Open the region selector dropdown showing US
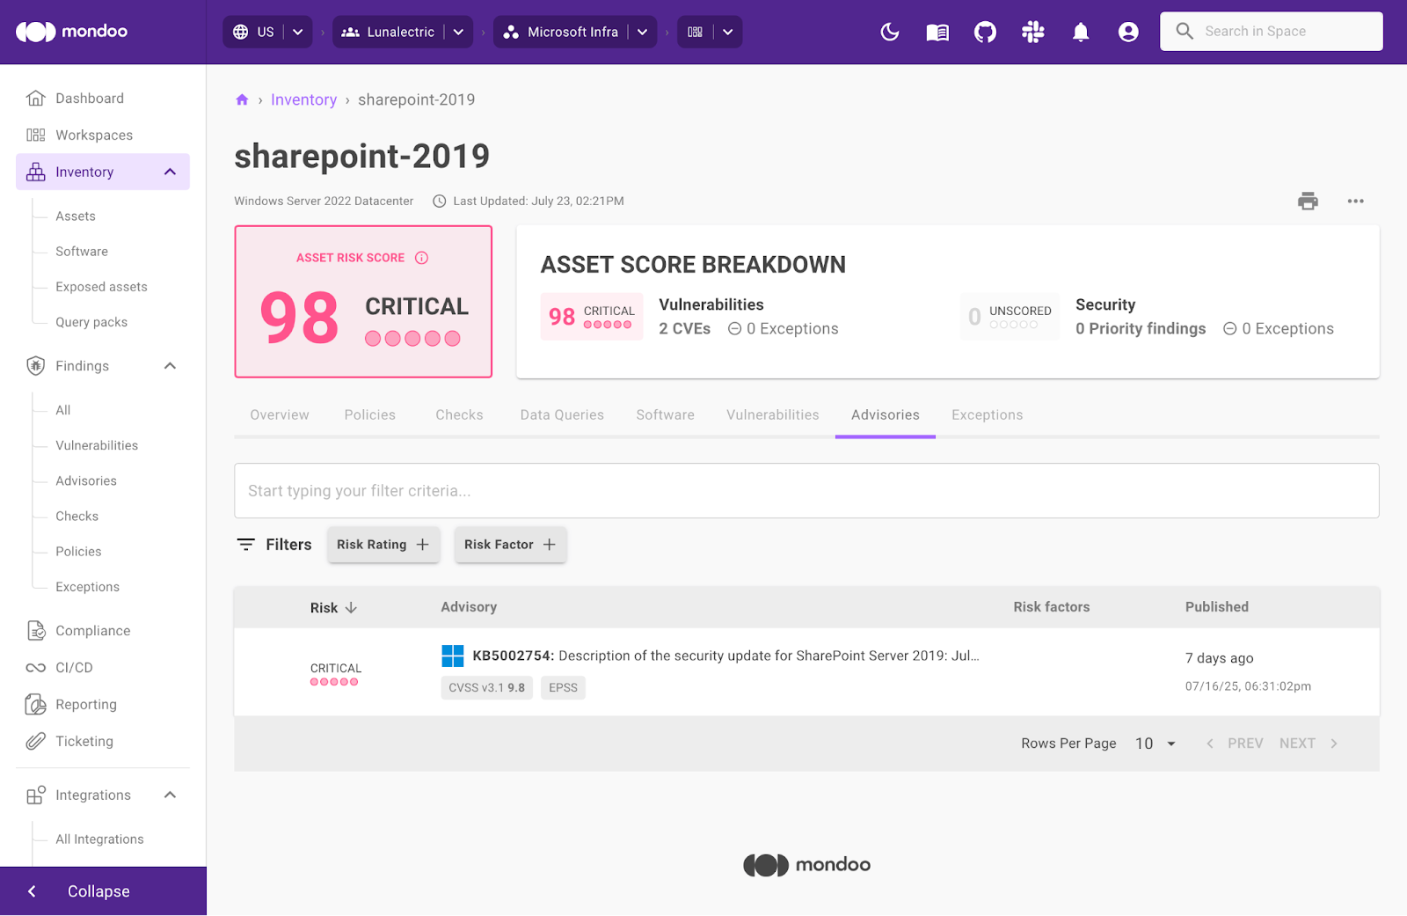Viewport: 1407px width, 916px height. pos(296,31)
